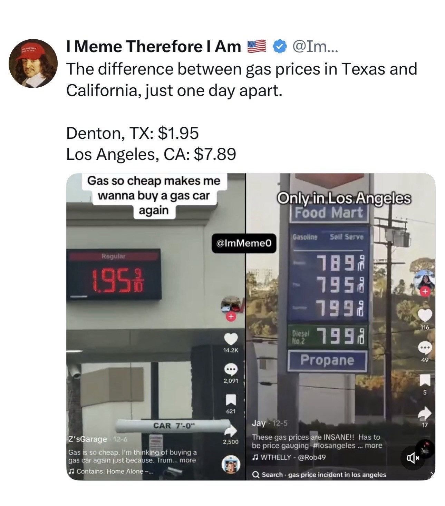Image resolution: width=445 pixels, height=506 pixels.
Task: Search 'gas price incident in los angeles'
Action: pyautogui.click(x=320, y=475)
